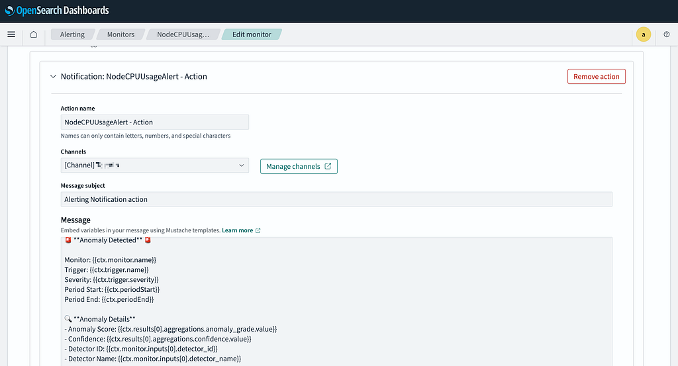Click the Message heading label

(x=75, y=220)
